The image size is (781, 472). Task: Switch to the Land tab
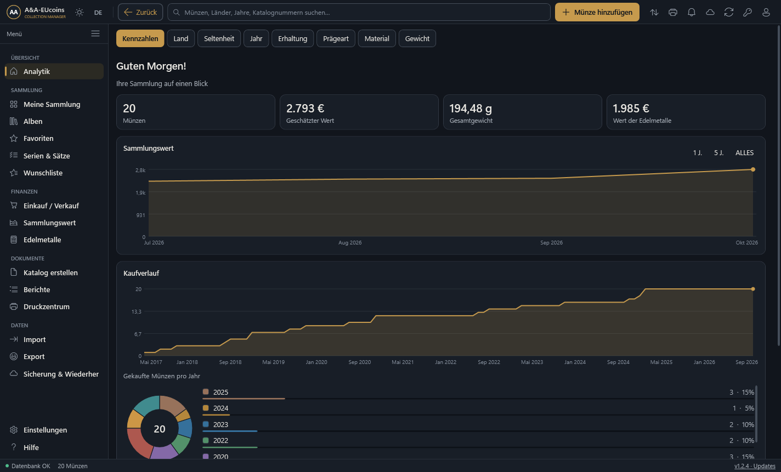181,38
